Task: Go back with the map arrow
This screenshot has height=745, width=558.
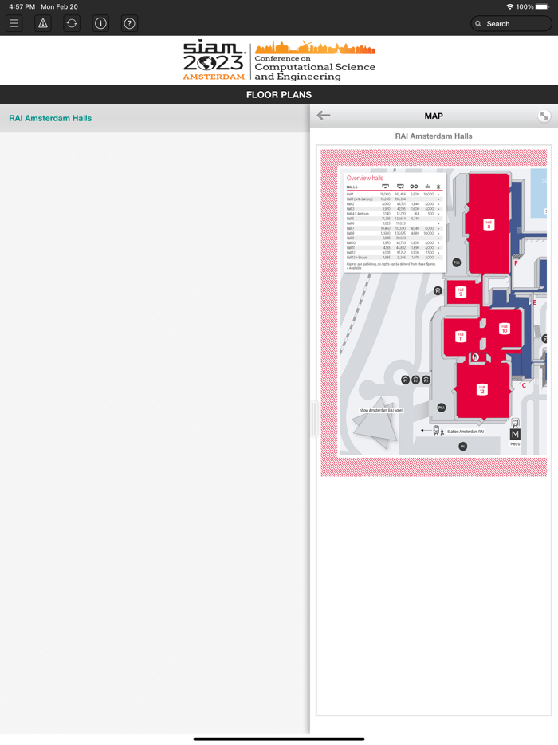Action: point(324,116)
